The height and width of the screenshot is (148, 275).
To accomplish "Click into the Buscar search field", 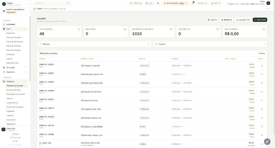I will [x=52, y=3].
